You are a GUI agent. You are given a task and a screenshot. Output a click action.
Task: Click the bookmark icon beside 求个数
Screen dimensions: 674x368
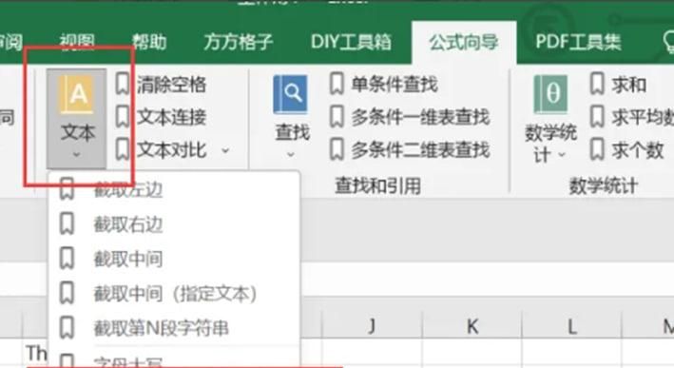pyautogui.click(x=598, y=149)
